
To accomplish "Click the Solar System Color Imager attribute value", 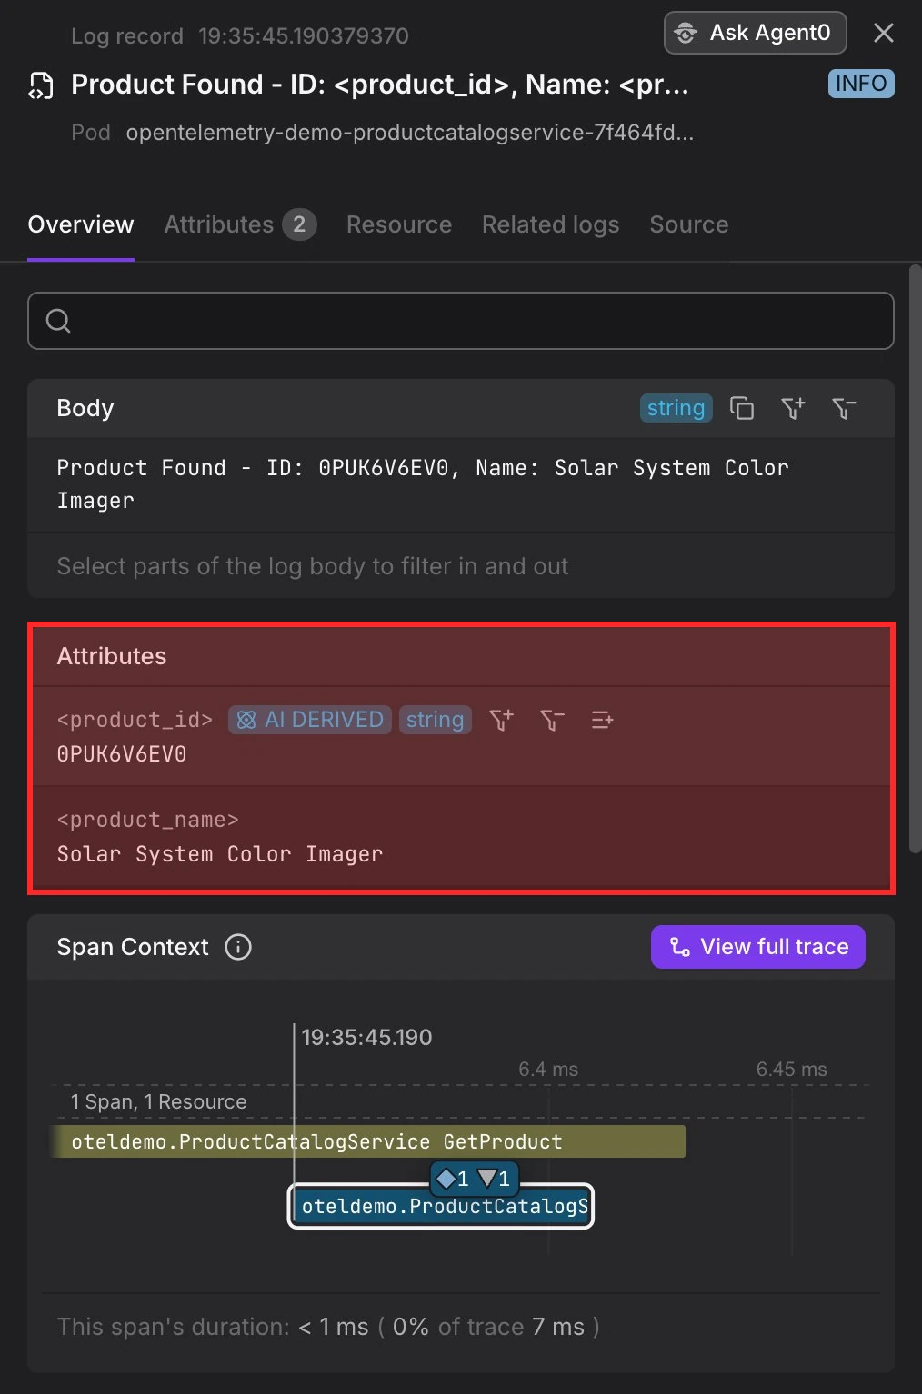I will 220,854.
